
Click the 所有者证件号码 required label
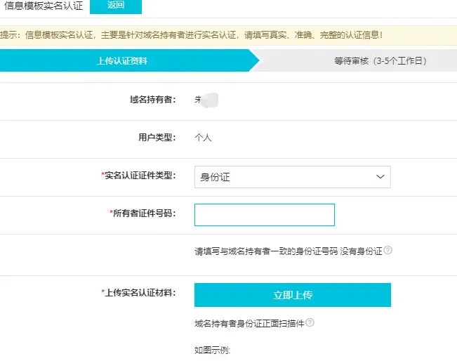143,214
